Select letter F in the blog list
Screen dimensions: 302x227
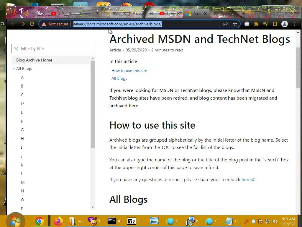(22, 121)
